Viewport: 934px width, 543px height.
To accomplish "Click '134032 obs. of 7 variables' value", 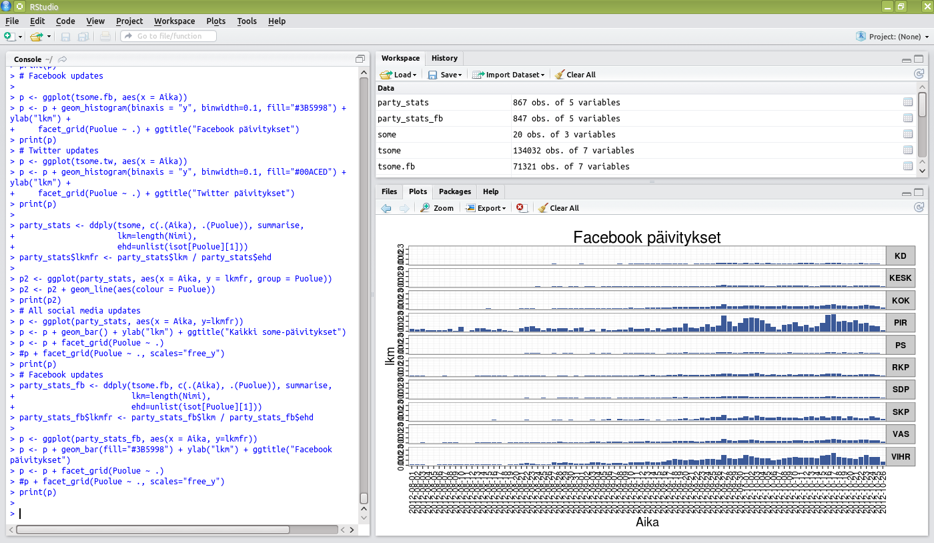I will click(573, 150).
